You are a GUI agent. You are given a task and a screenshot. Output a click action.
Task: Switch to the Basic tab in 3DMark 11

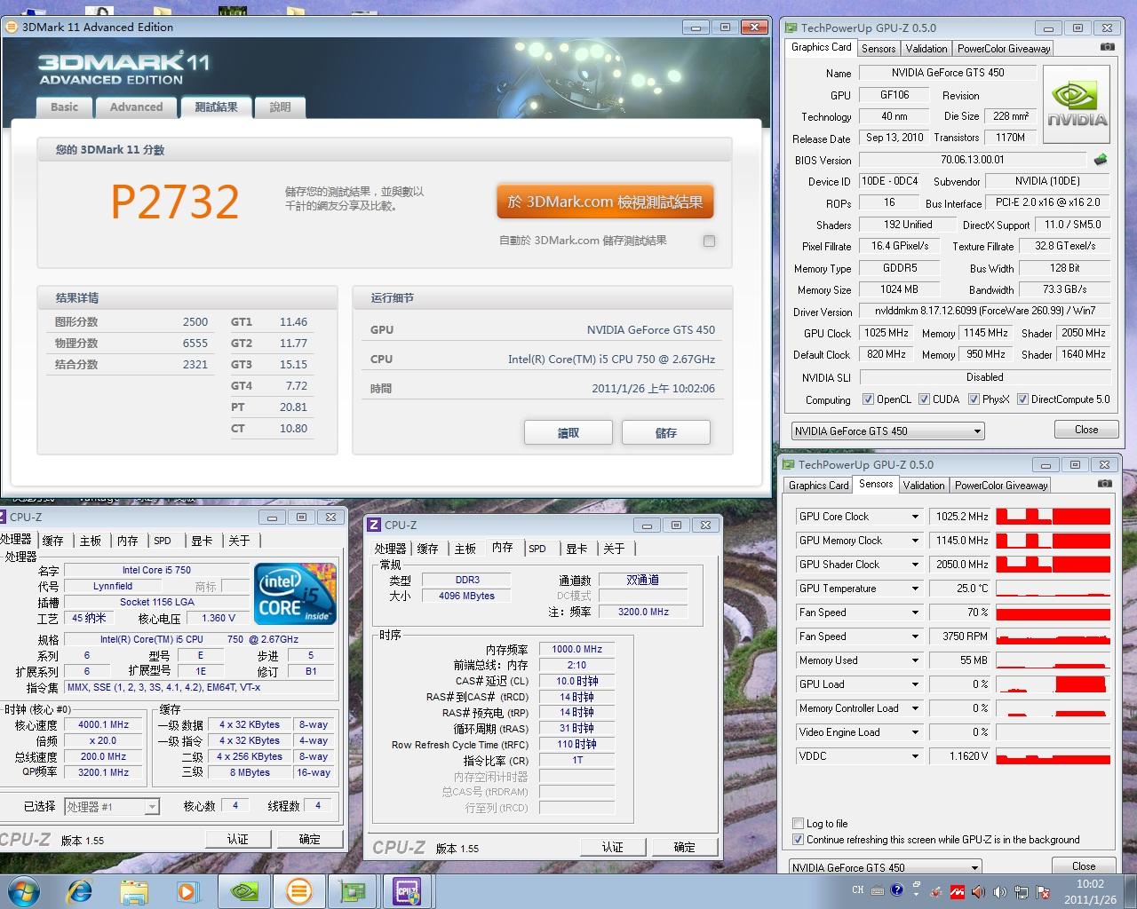click(64, 107)
